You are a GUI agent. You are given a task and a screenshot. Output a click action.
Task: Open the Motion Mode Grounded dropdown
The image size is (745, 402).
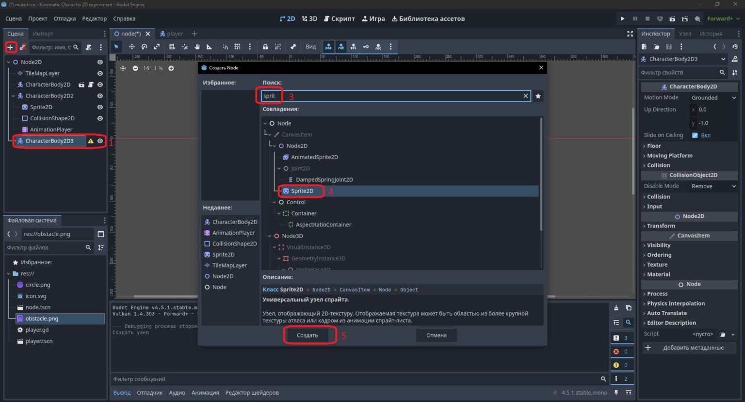713,97
